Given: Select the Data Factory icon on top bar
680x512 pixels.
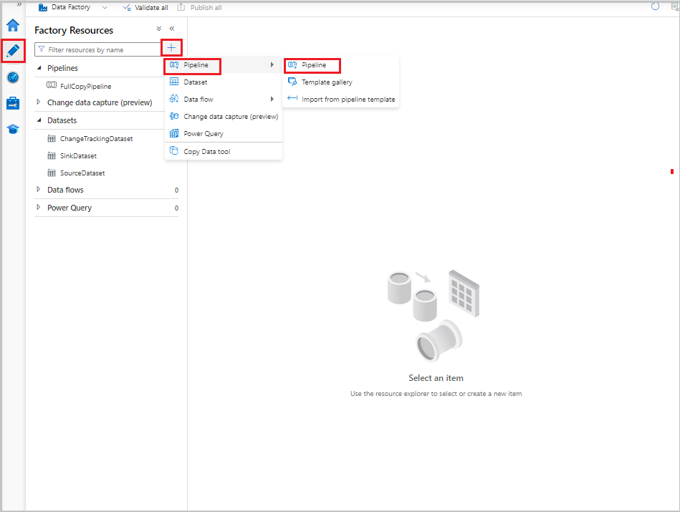Looking at the screenshot, I should (42, 8).
